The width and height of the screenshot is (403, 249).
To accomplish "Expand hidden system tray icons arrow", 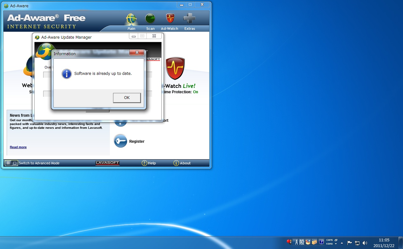I will (342, 243).
